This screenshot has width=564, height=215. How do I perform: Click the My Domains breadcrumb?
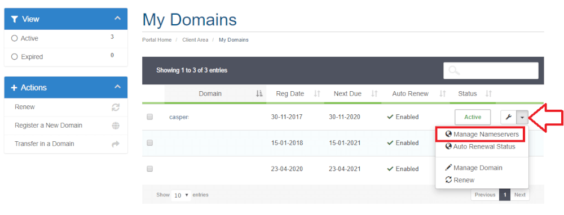pos(233,40)
